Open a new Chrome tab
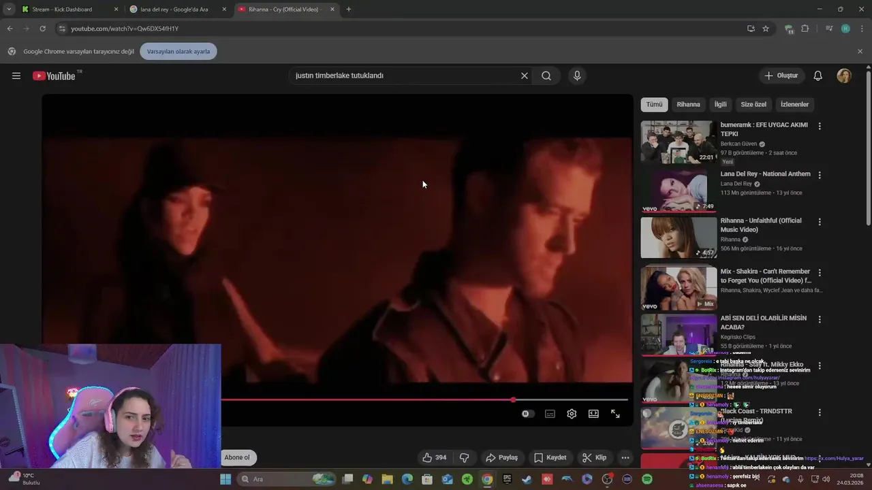The height and width of the screenshot is (490, 872). coord(349,10)
